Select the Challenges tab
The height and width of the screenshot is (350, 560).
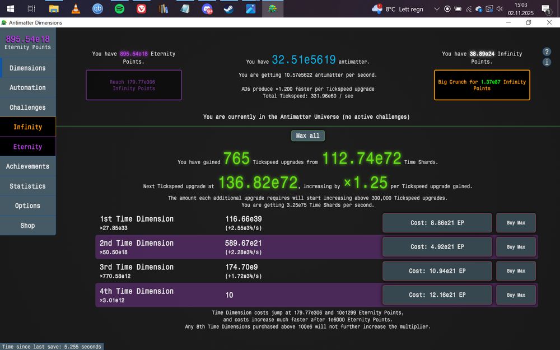pyautogui.click(x=28, y=107)
